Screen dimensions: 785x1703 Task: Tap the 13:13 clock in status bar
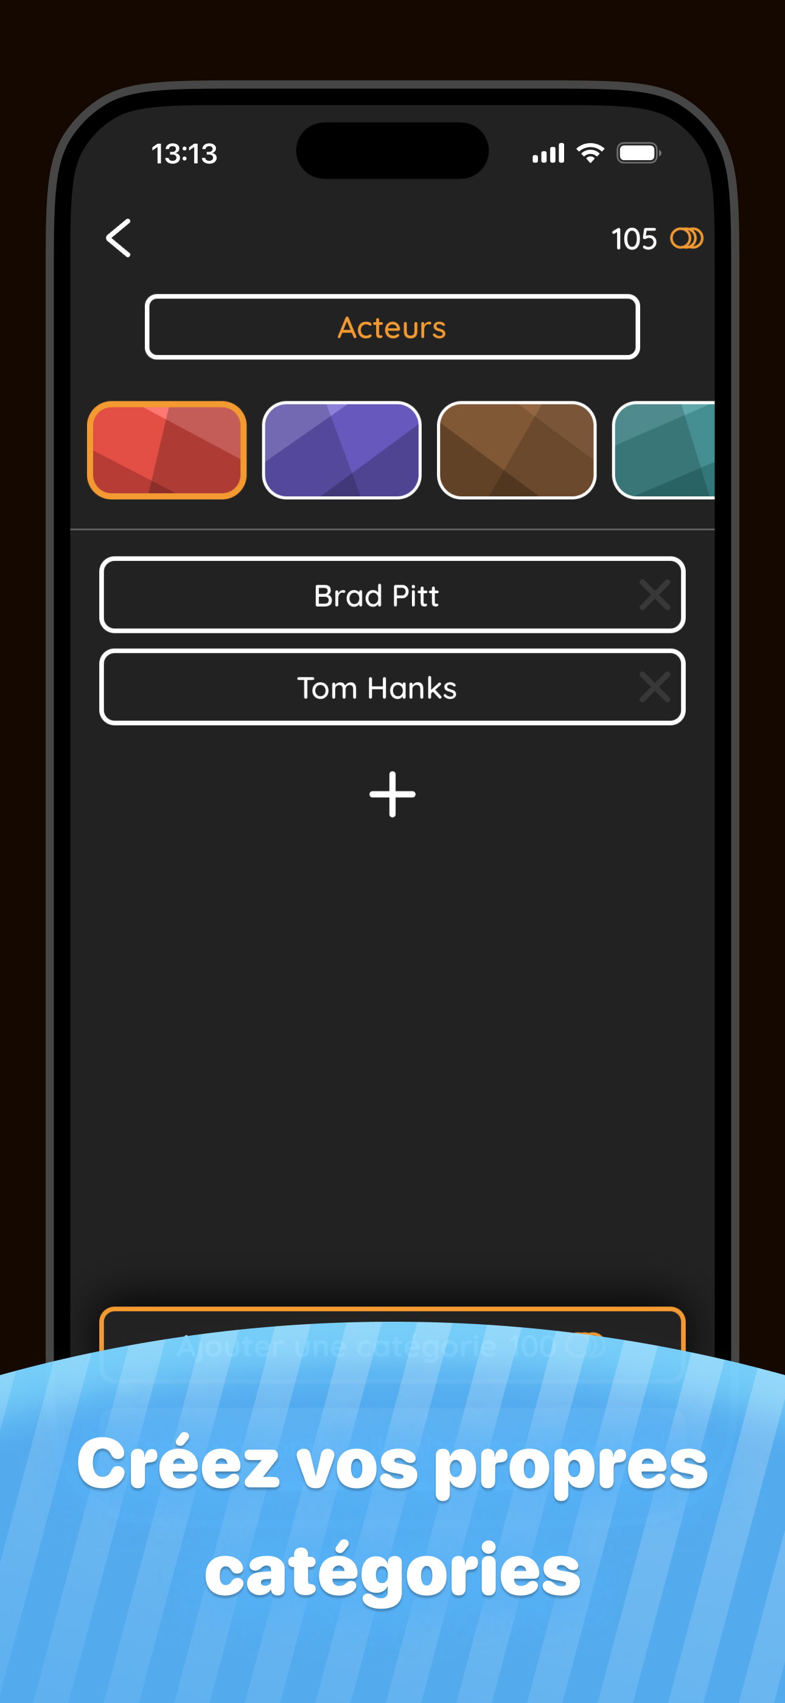pos(184,154)
